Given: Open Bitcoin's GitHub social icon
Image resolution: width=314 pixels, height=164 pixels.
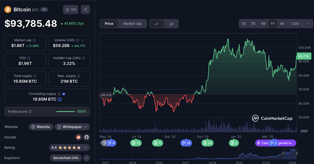Looking at the screenshot, I should point(86,137).
